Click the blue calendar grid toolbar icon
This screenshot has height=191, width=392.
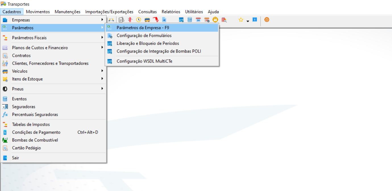(x=181, y=20)
